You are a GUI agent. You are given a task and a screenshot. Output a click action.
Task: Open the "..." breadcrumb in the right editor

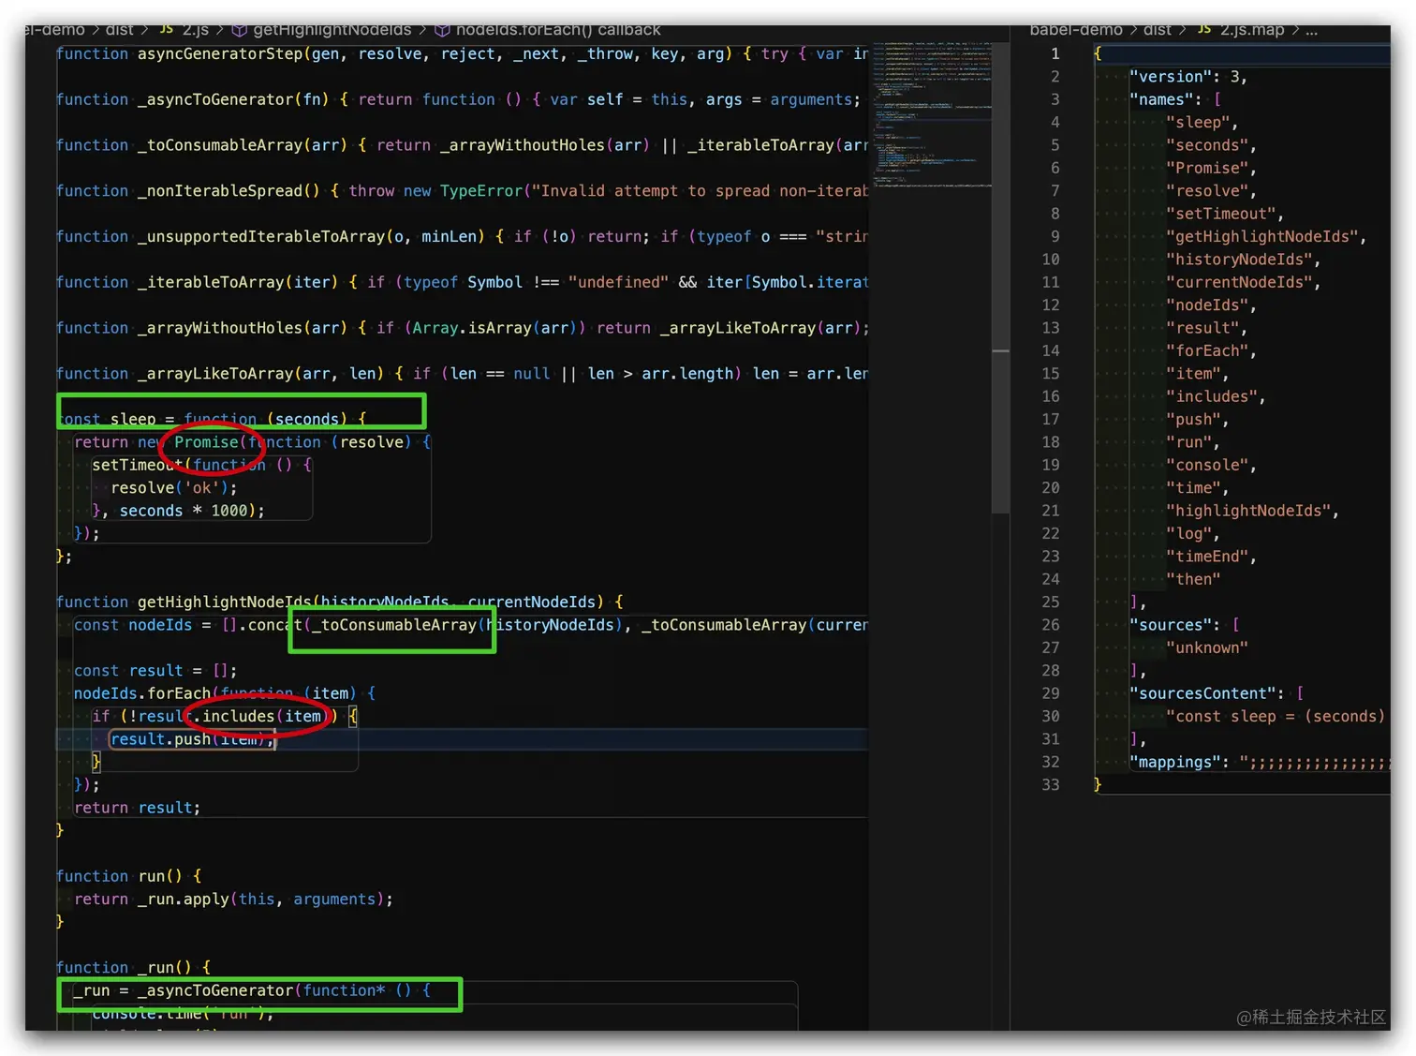click(1311, 30)
